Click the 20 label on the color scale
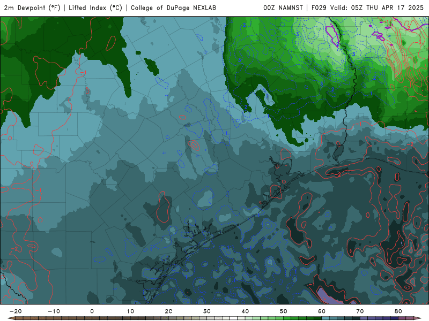Image resolution: width=429 pixels, height=321 pixels. (x=168, y=311)
